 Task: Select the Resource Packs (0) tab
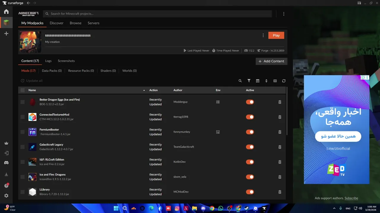point(81,71)
